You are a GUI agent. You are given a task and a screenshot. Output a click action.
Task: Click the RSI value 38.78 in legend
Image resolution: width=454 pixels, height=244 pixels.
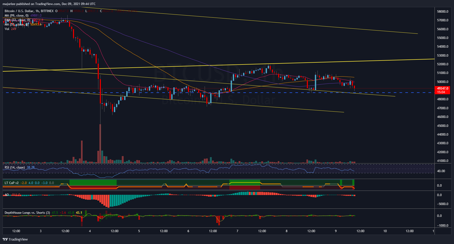tap(31, 167)
